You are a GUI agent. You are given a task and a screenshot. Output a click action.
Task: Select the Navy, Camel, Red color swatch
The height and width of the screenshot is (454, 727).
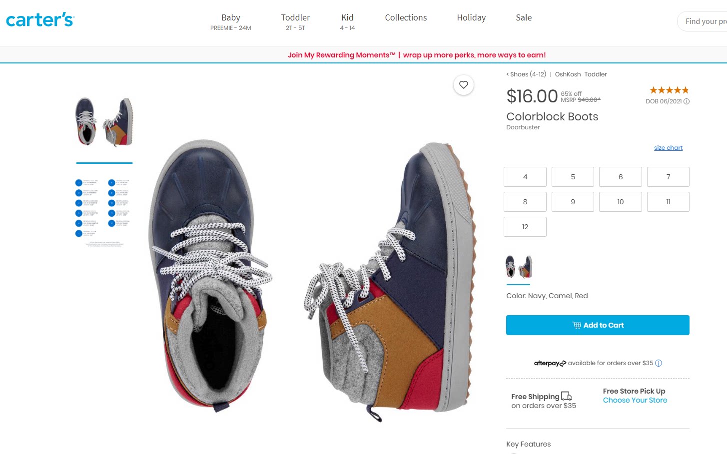[x=519, y=267]
